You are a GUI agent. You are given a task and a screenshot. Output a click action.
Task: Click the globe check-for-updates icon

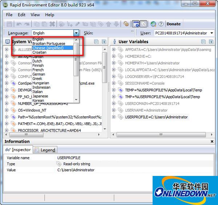tap(153, 24)
